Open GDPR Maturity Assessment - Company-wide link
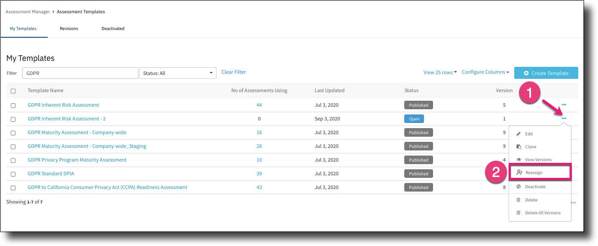The width and height of the screenshot is (598, 246). [77, 132]
